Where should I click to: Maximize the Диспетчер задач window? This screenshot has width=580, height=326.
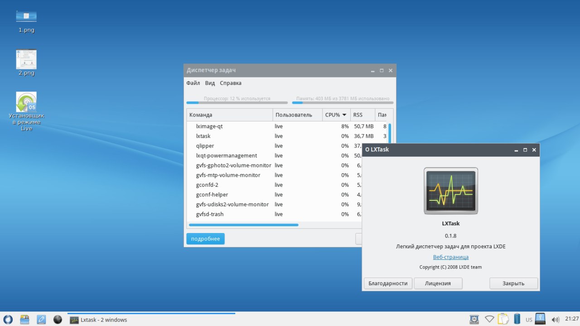point(382,70)
